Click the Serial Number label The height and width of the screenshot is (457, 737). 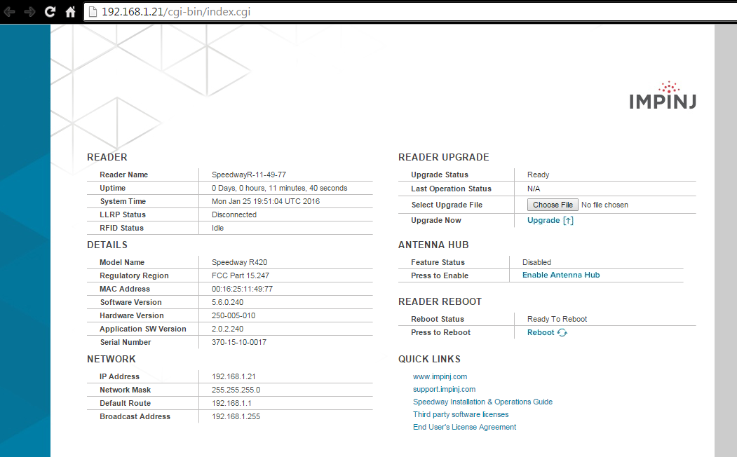(125, 342)
